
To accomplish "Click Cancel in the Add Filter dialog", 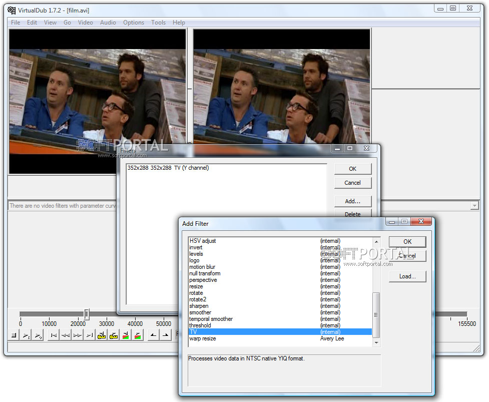I will [x=407, y=256].
